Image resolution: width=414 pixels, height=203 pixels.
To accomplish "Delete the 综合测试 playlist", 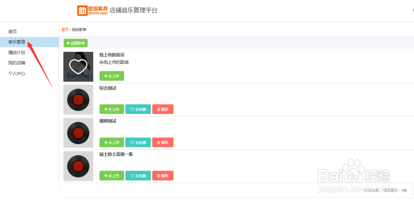I will point(163,109).
